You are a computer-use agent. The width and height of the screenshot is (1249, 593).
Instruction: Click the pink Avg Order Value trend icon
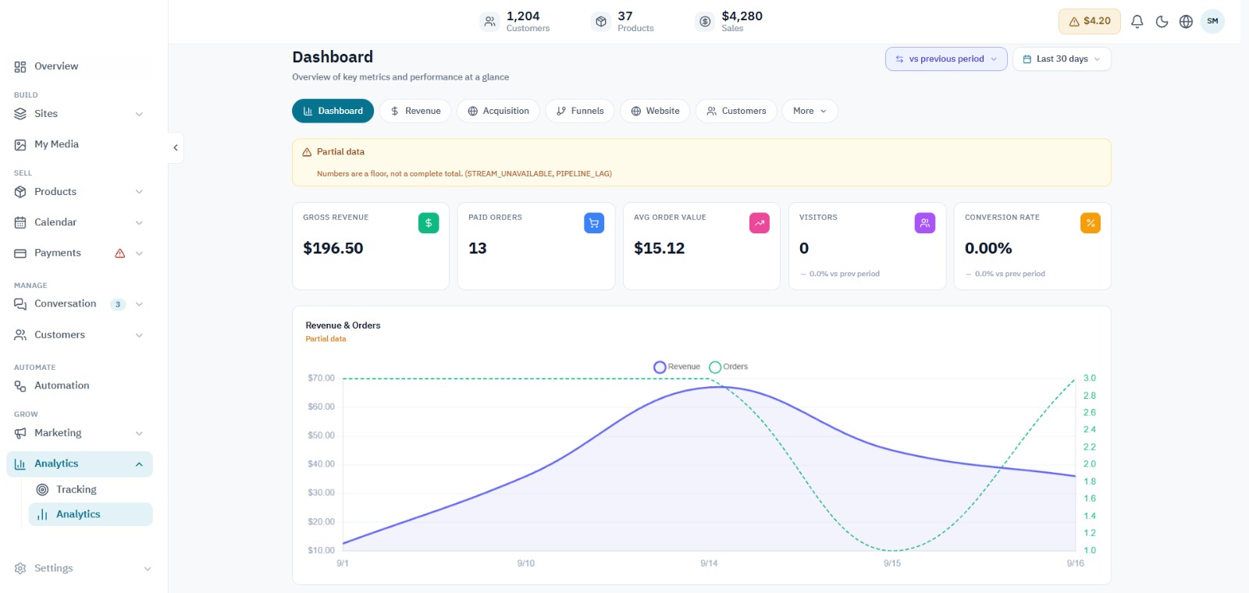pos(760,223)
